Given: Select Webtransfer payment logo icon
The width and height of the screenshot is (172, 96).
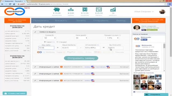Looking at the screenshot, I should click(40, 52).
